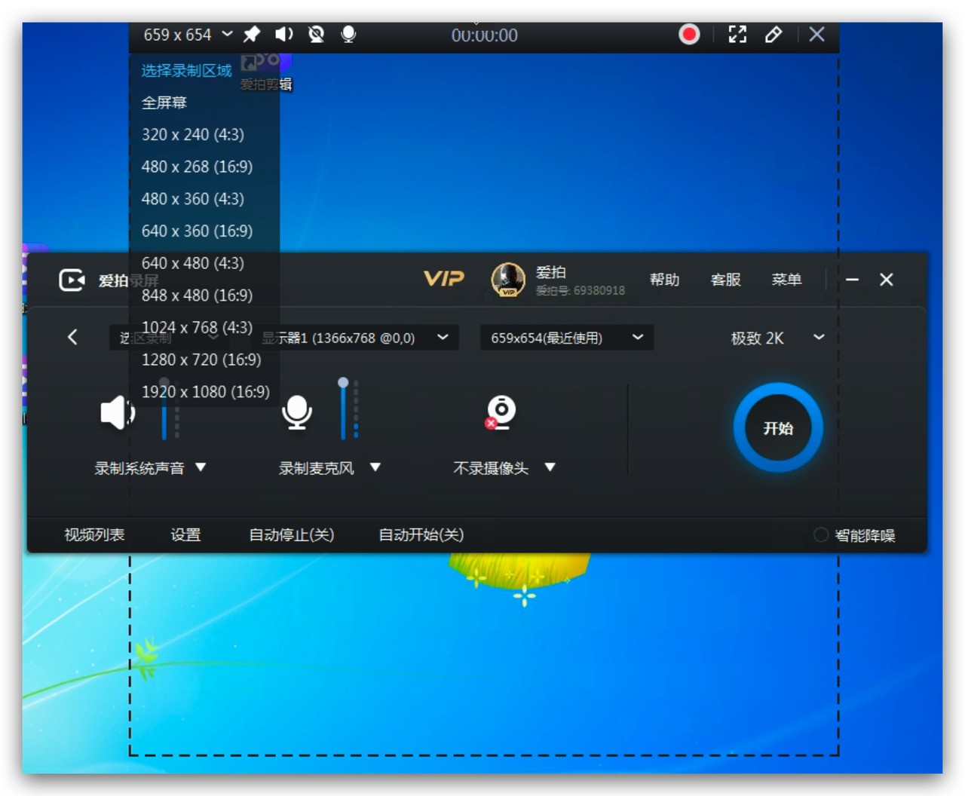965x796 pixels.
Task: Toggle the microphone icon in top toolbar
Action: (348, 35)
